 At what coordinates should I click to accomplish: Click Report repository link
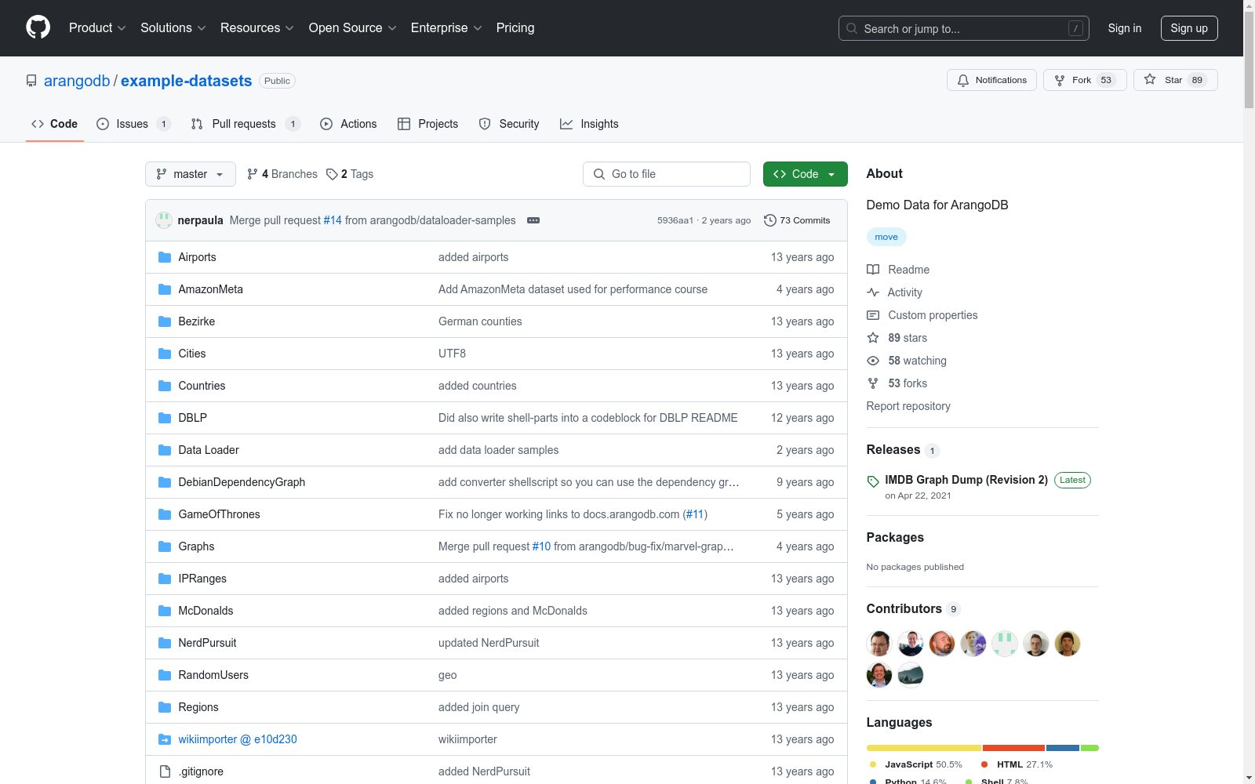tap(908, 406)
